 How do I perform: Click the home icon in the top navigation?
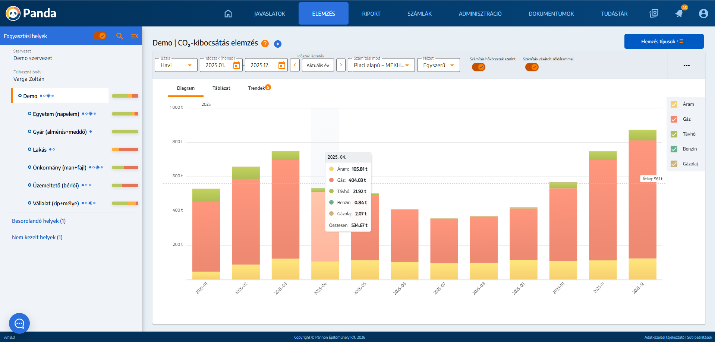(x=228, y=14)
